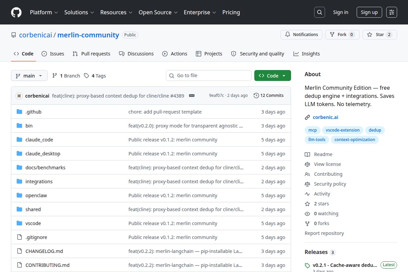Open the docs/benchmarks folder
Screen dimensions: 408x272
tap(45, 168)
